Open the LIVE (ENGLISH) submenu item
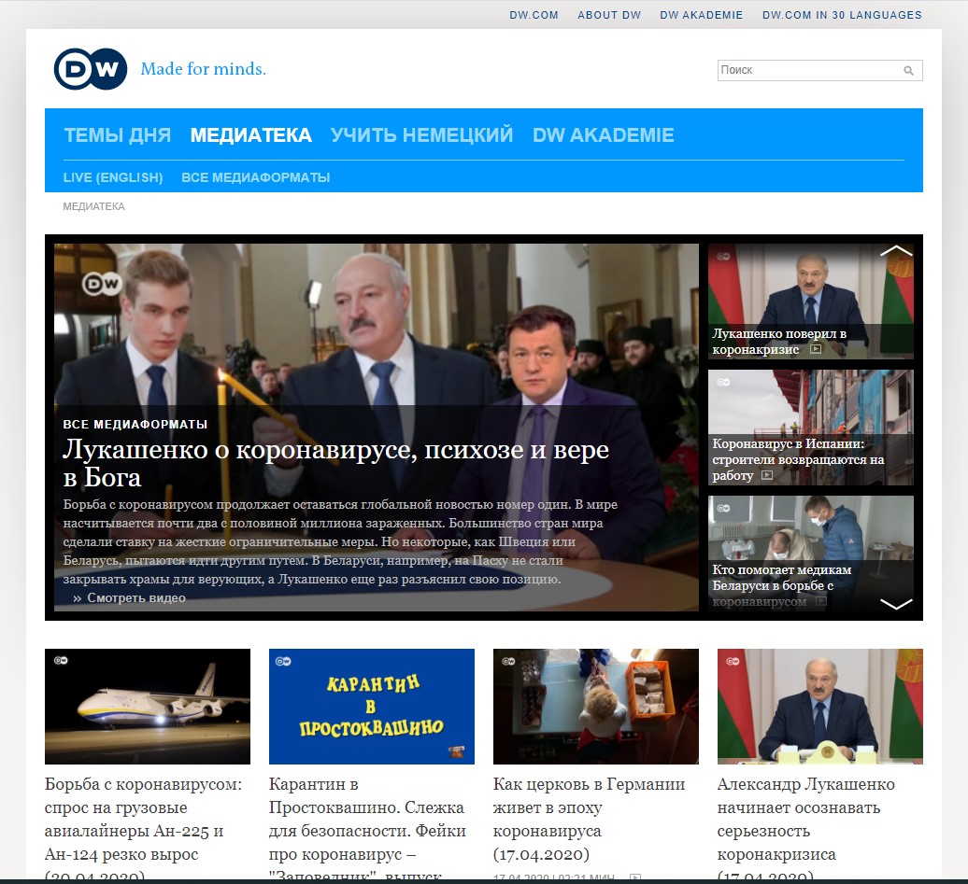Image resolution: width=968 pixels, height=884 pixels. [x=113, y=177]
